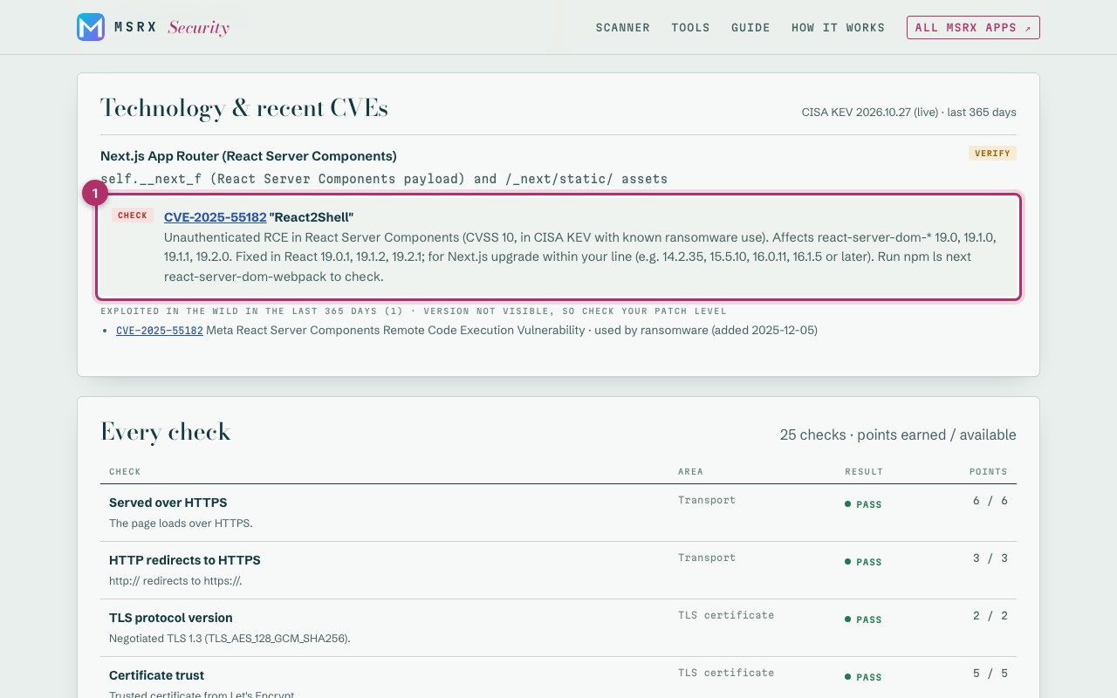
Task: Click the 2 / 2 points value
Action: coord(990,616)
